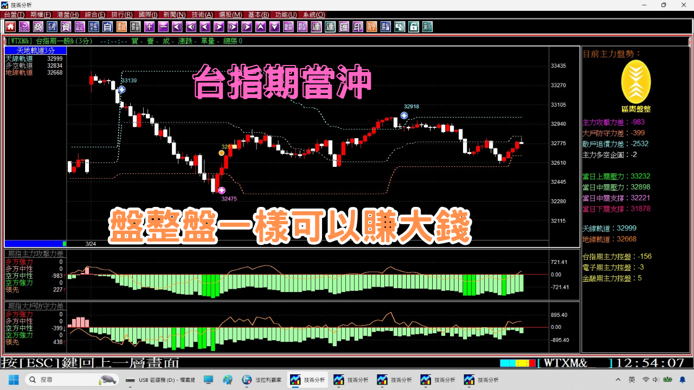Click the 印 (print) icon

point(357,26)
